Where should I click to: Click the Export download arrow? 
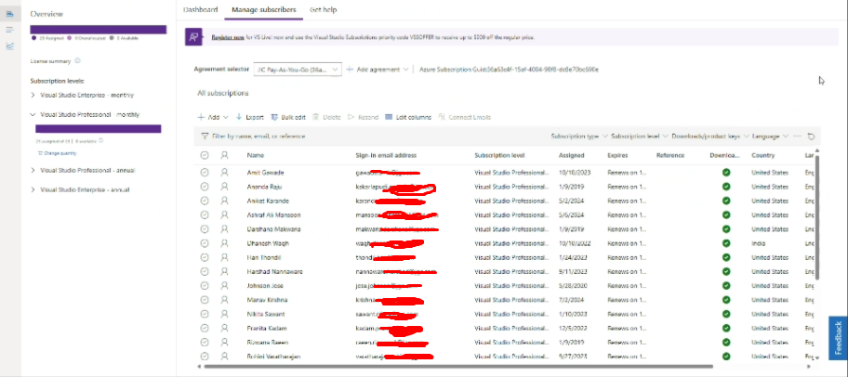pos(238,117)
